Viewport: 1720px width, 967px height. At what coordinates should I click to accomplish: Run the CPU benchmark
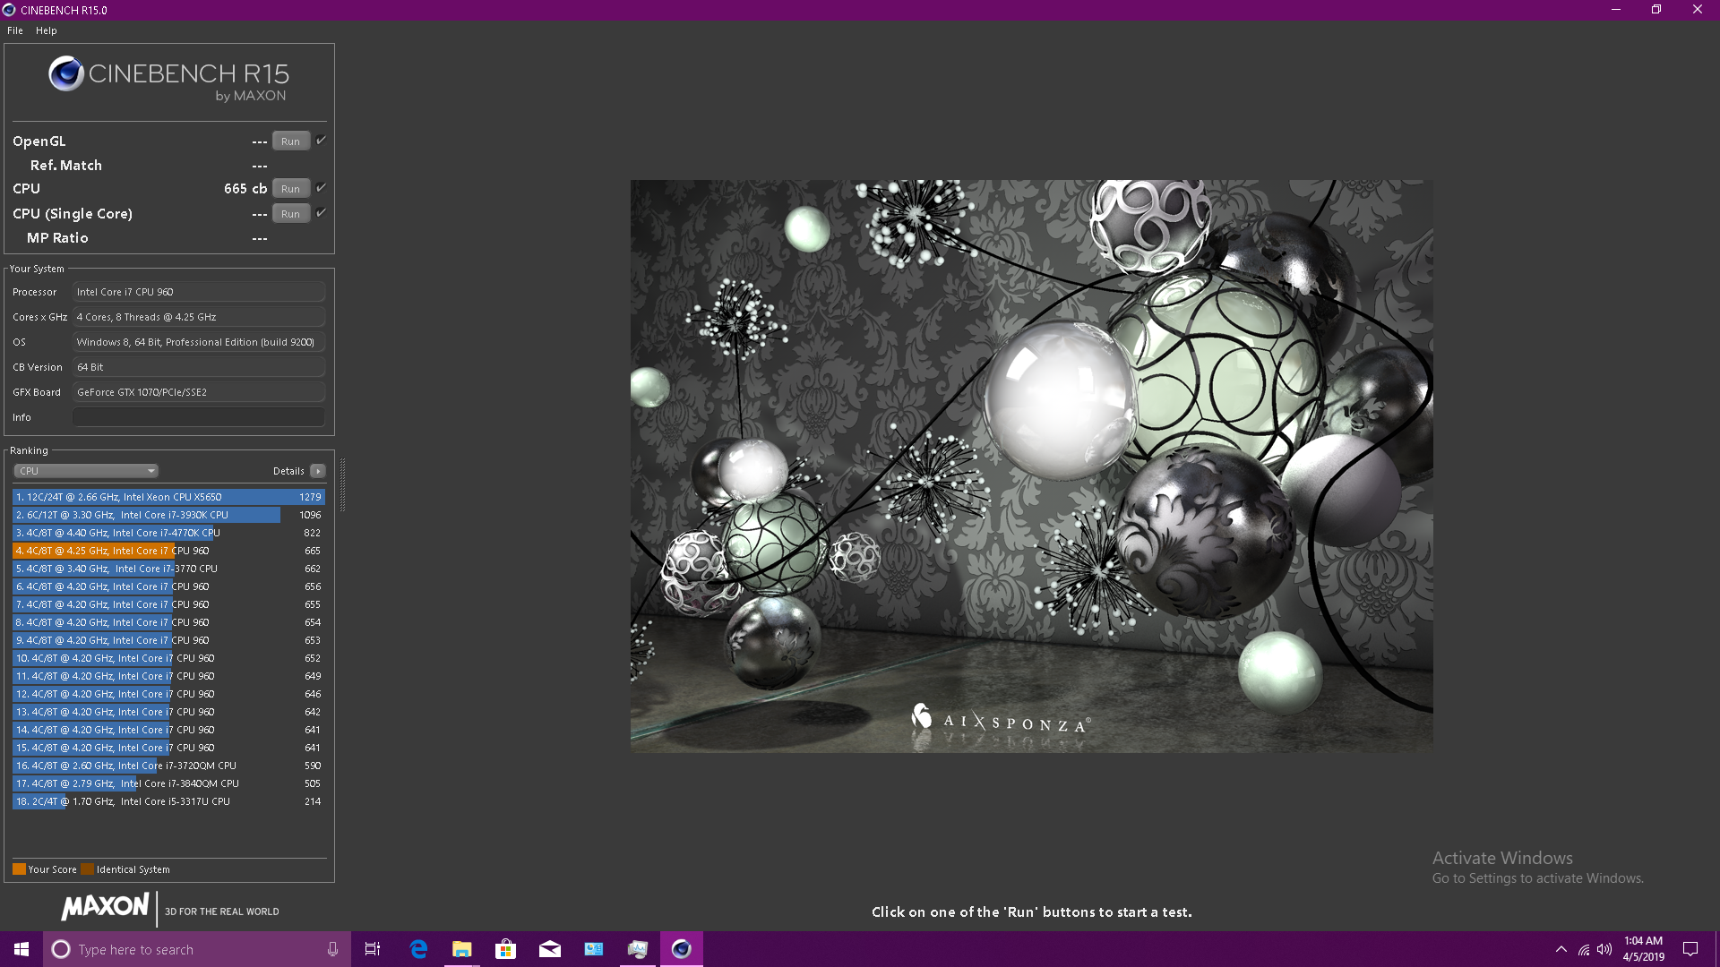291,189
